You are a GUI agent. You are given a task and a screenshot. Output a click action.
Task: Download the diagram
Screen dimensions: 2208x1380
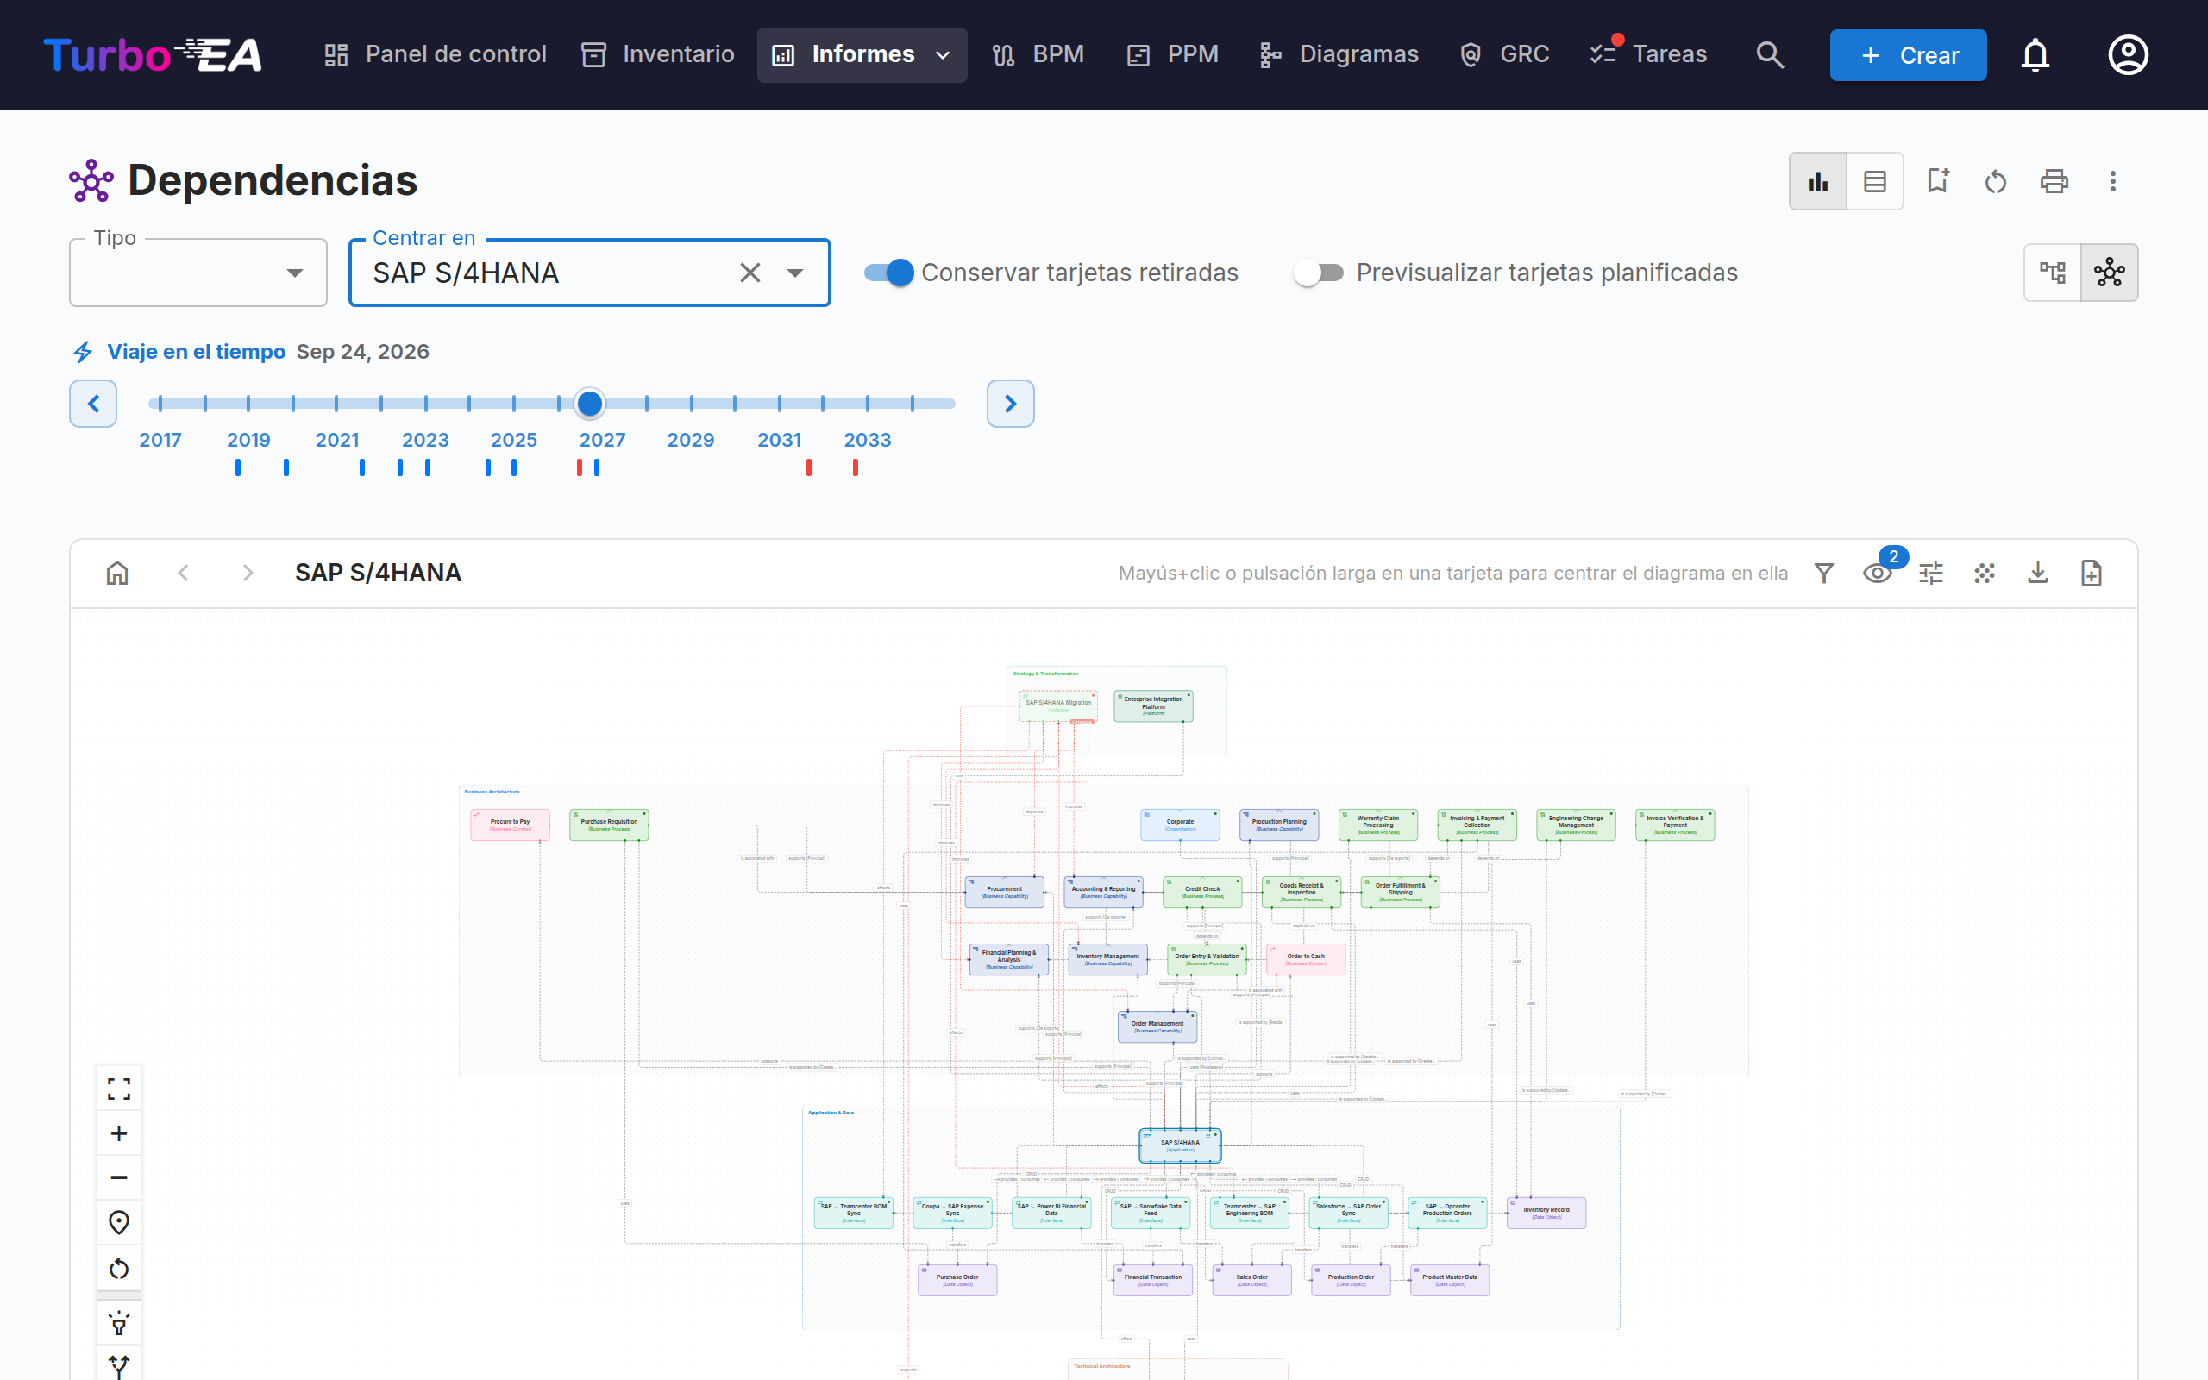(x=2037, y=574)
